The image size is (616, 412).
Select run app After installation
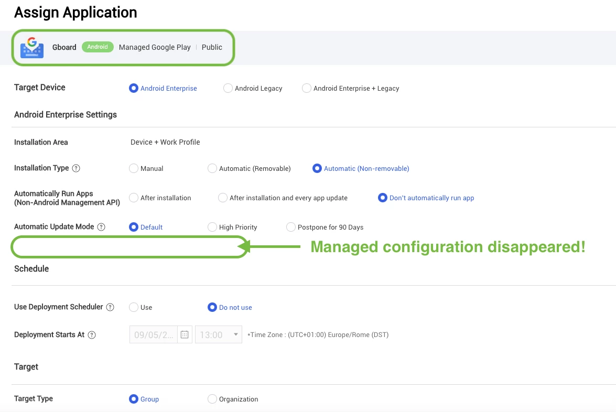click(x=134, y=198)
